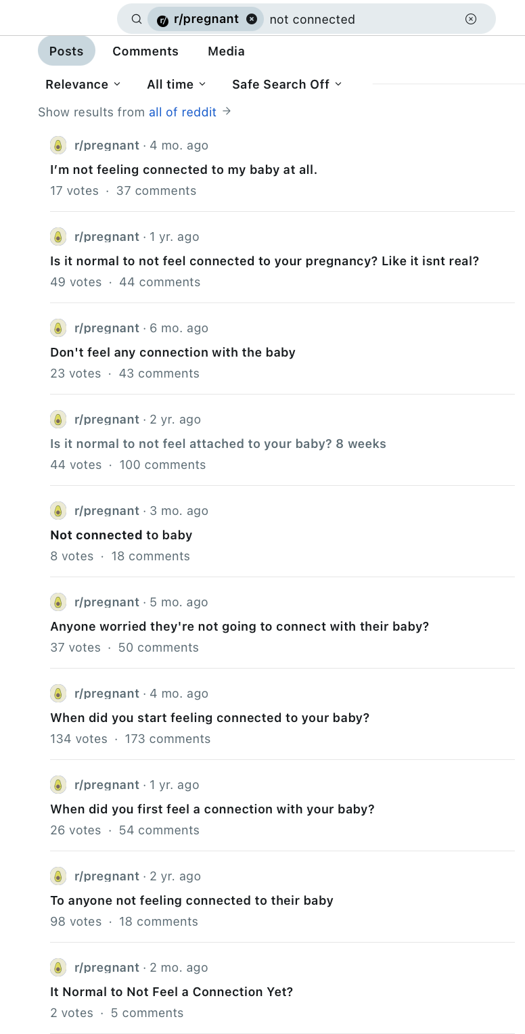Image resolution: width=525 pixels, height=1034 pixels.
Task: Click the r/pregnant community icon in the search bar
Action: (x=162, y=20)
